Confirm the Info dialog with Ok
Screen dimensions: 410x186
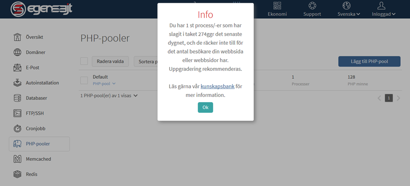pos(205,108)
